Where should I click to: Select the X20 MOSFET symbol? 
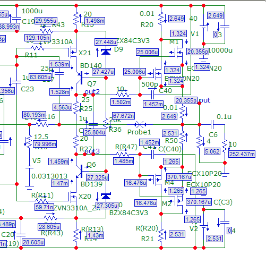point(73,197)
